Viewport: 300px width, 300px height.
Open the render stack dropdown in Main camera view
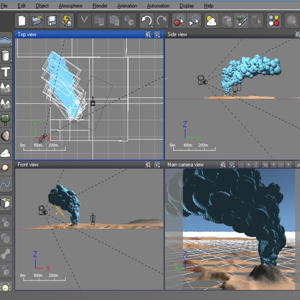[x=265, y=164]
